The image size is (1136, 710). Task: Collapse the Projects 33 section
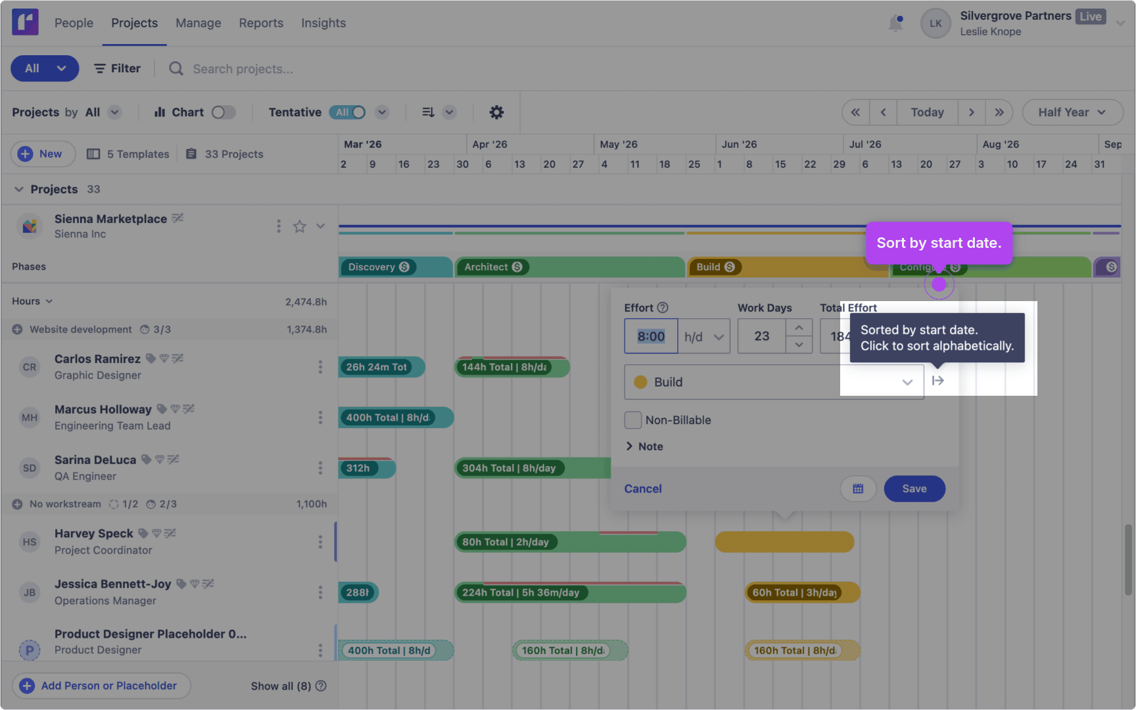click(x=19, y=189)
